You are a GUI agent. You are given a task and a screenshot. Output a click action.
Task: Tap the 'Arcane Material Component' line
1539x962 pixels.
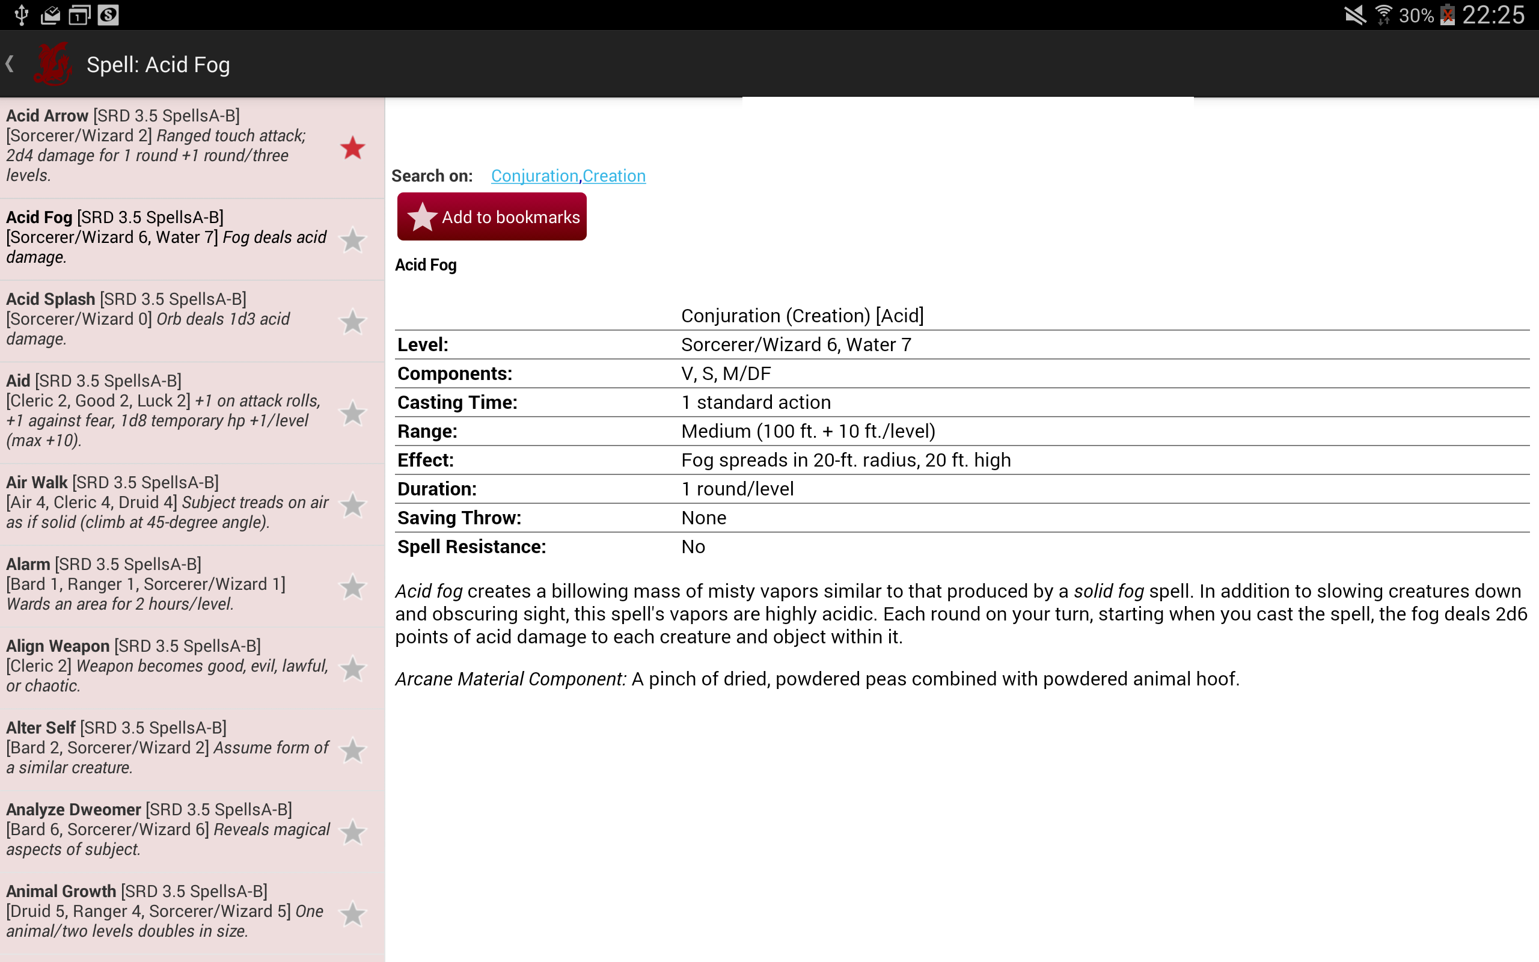point(817,679)
